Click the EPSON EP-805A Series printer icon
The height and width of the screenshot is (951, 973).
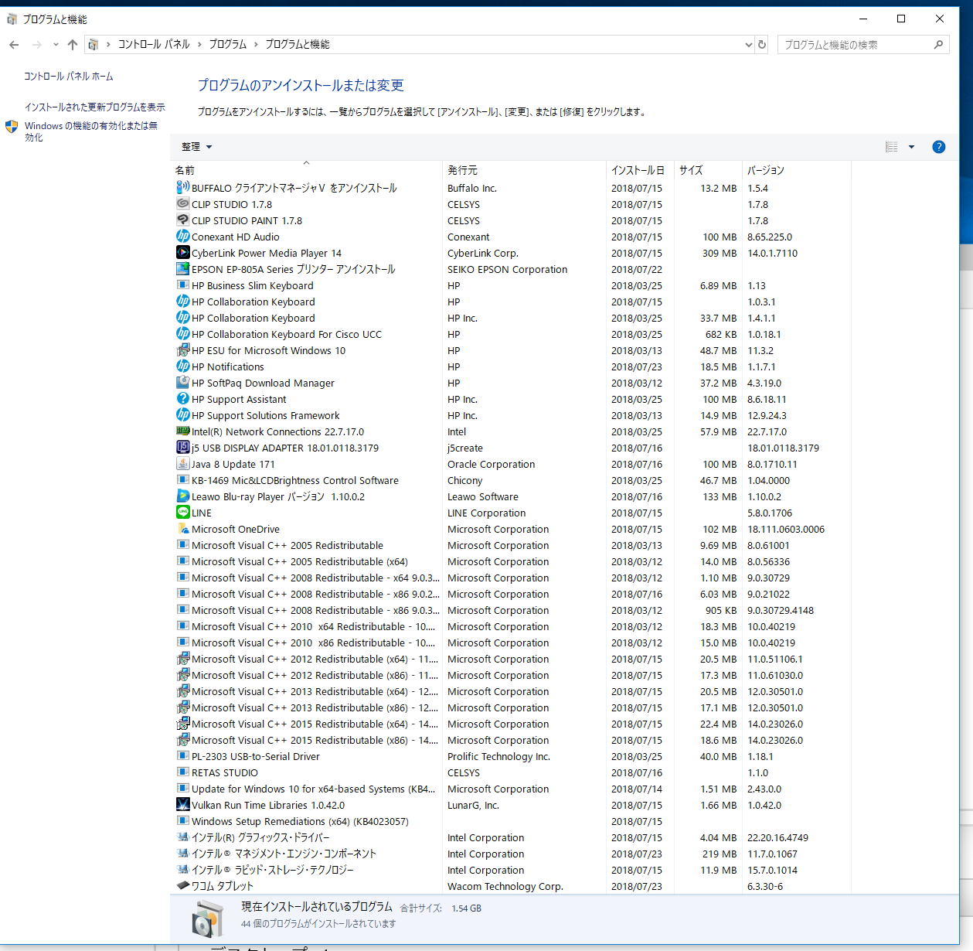pos(183,269)
